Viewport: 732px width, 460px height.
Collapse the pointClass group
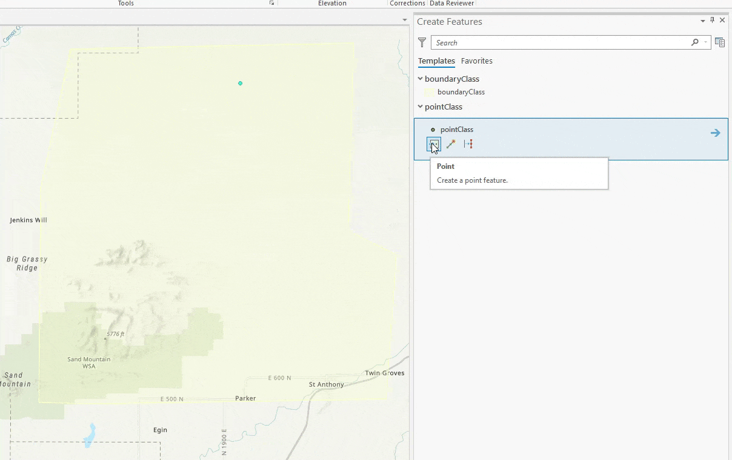click(421, 107)
